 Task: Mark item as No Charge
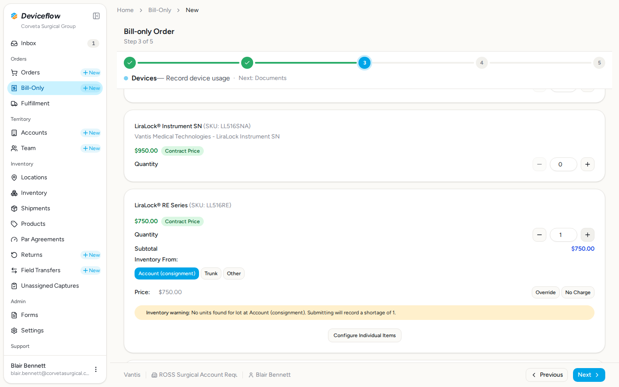(x=578, y=292)
